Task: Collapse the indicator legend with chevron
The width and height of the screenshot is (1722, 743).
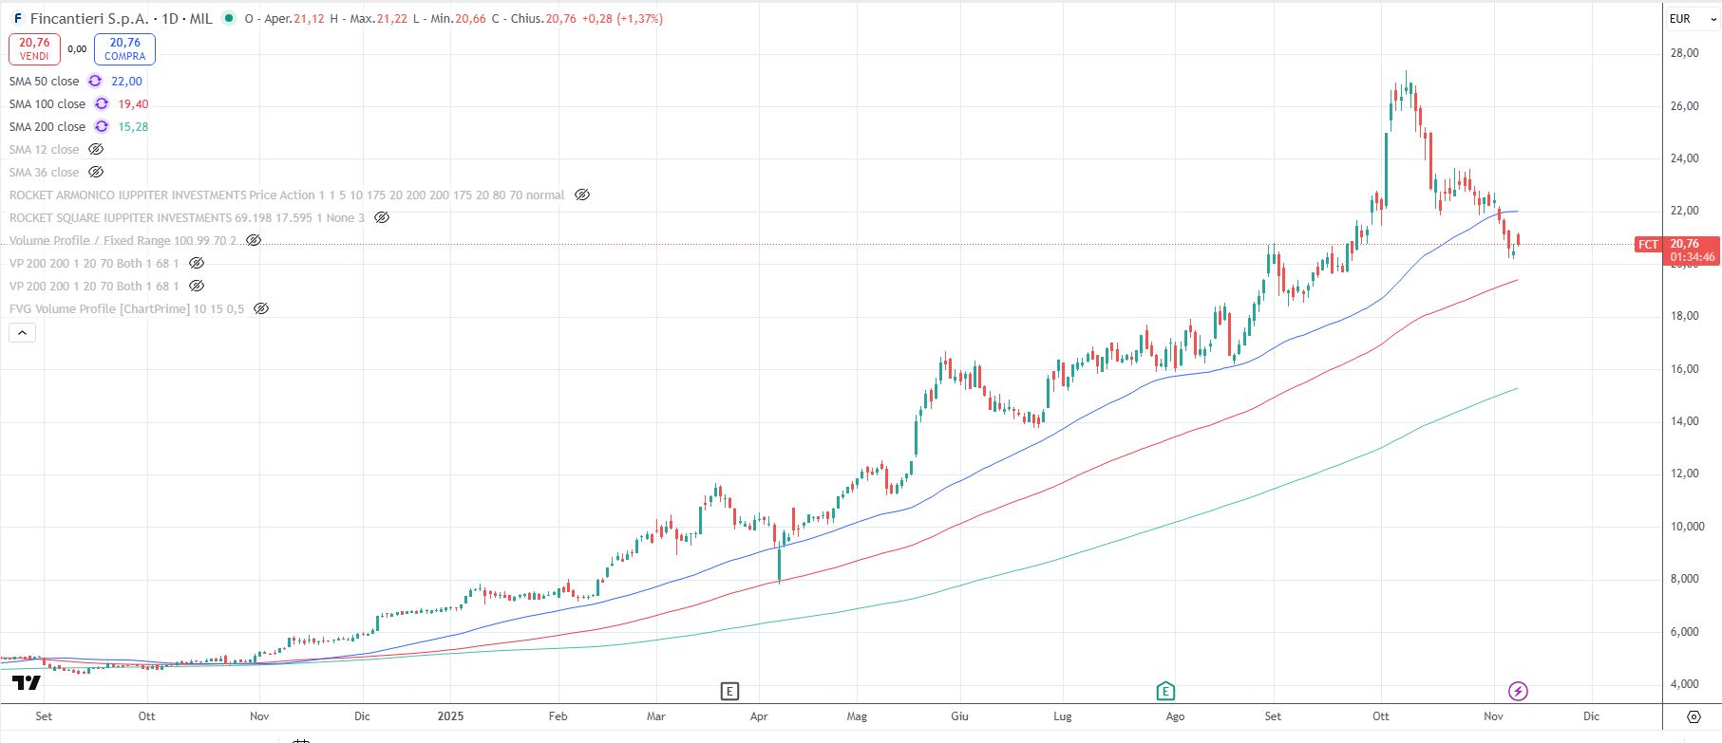Action: [x=22, y=332]
